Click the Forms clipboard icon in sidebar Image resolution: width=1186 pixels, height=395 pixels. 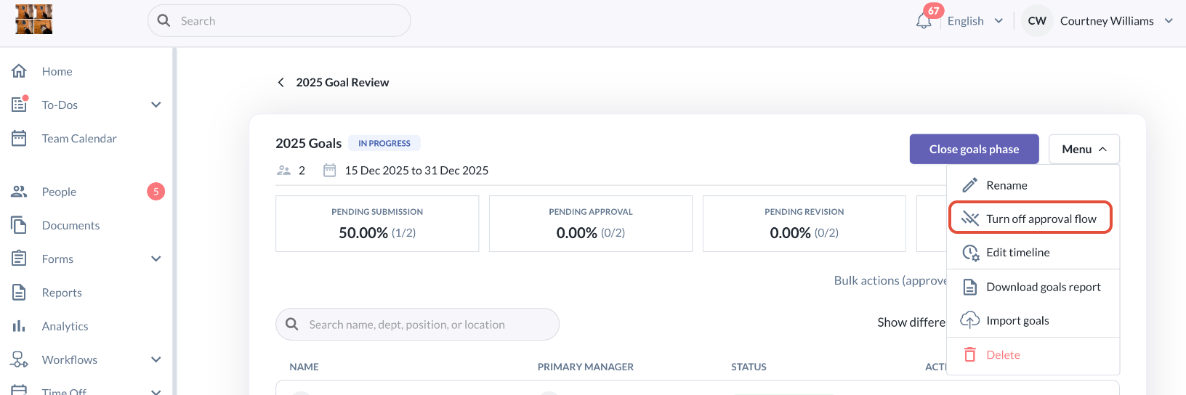click(19, 258)
